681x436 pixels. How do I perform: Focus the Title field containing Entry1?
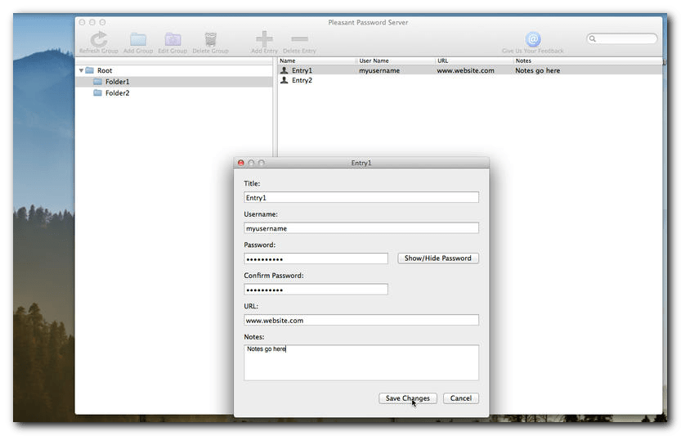point(361,197)
